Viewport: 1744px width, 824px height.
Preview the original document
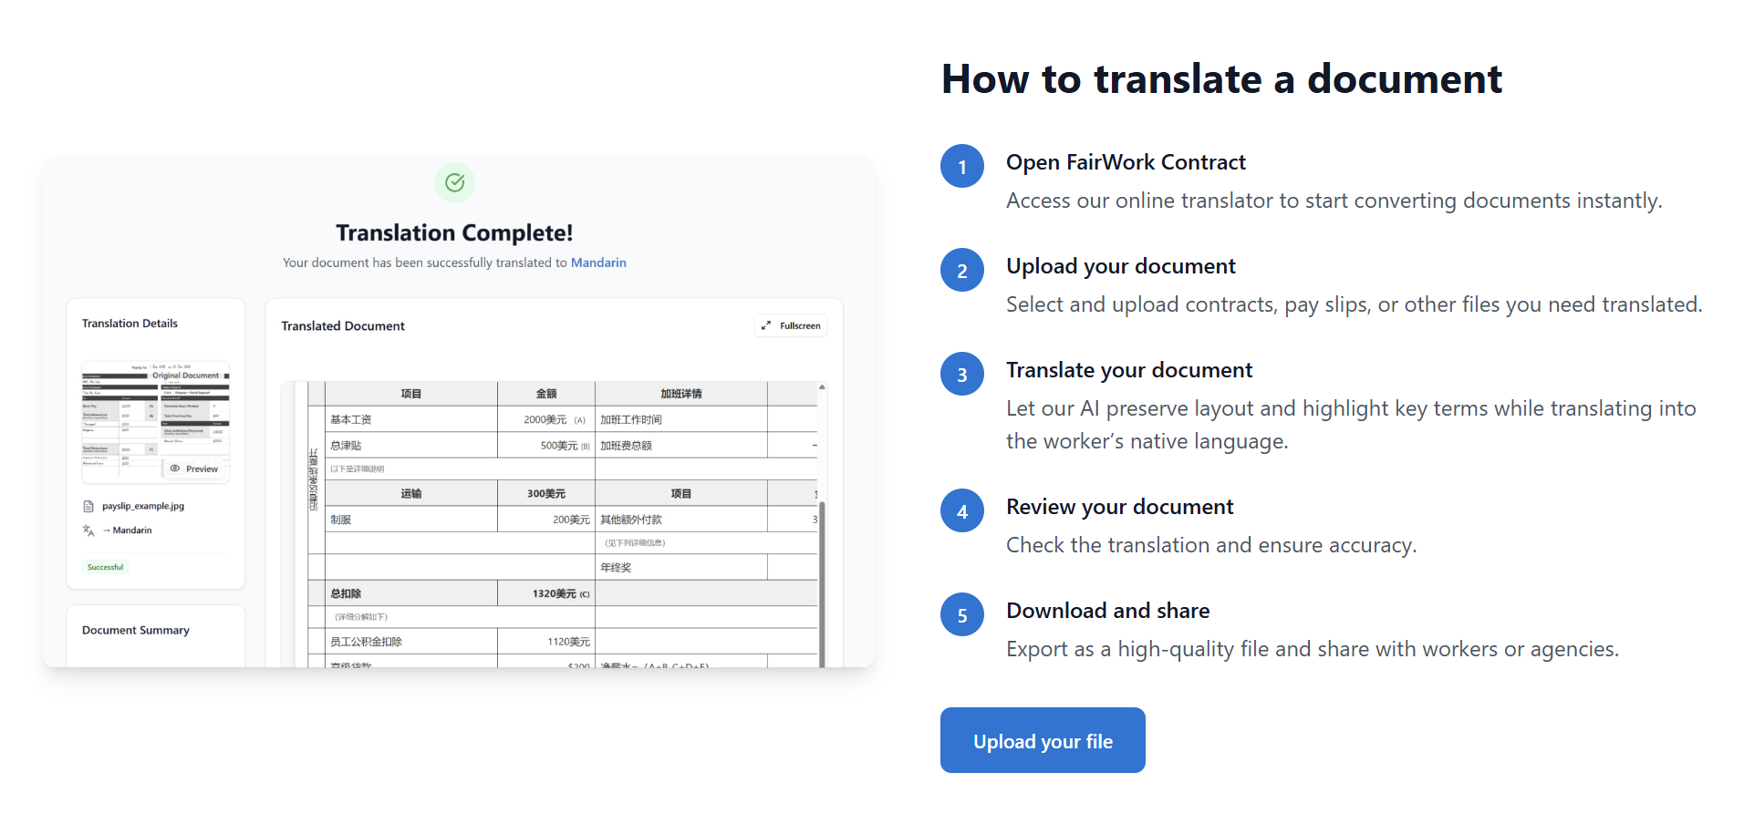194,469
